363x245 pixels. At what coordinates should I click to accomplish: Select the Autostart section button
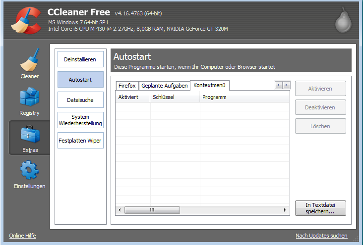80,80
